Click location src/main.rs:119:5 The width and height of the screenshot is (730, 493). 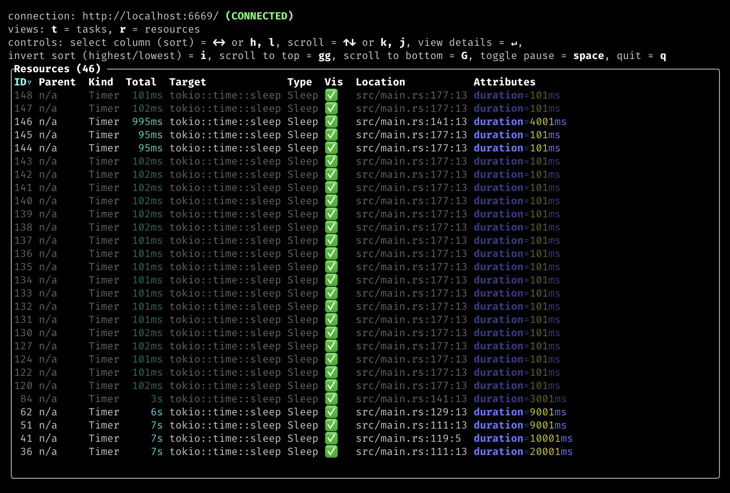[x=408, y=438]
